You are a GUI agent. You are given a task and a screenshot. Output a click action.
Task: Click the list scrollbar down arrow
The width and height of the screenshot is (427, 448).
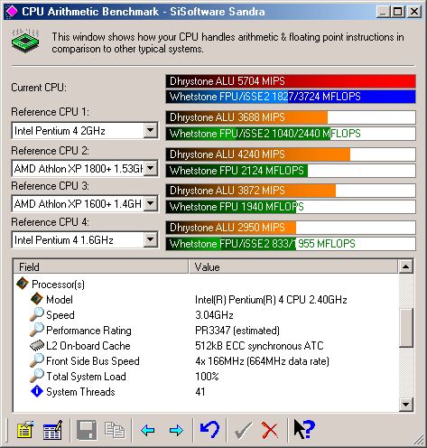pos(405,405)
